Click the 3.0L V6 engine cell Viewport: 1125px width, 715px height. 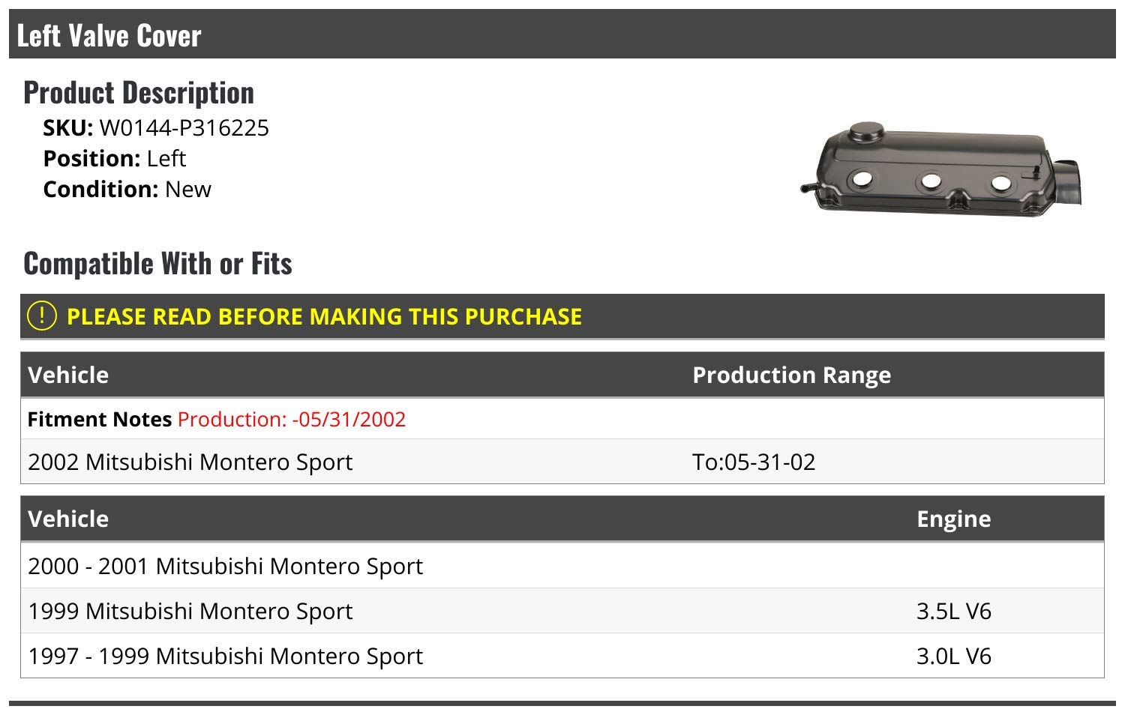tap(953, 656)
